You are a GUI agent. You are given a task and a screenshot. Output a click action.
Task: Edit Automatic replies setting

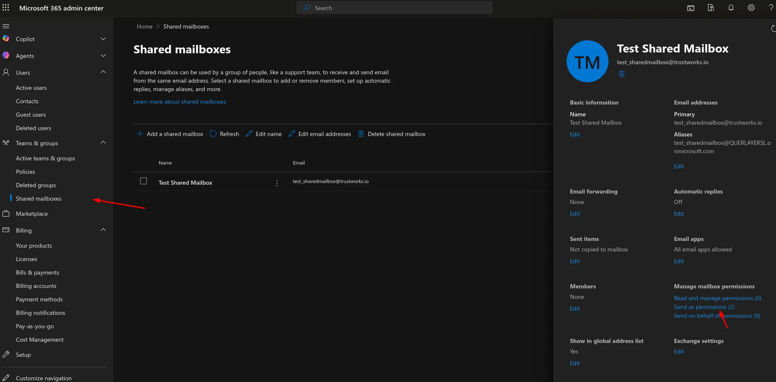(679, 214)
